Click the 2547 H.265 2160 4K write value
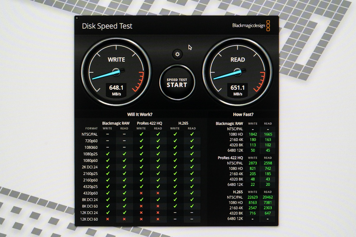Image resolution: width=356 pixels, height=237 pixels. point(253,208)
